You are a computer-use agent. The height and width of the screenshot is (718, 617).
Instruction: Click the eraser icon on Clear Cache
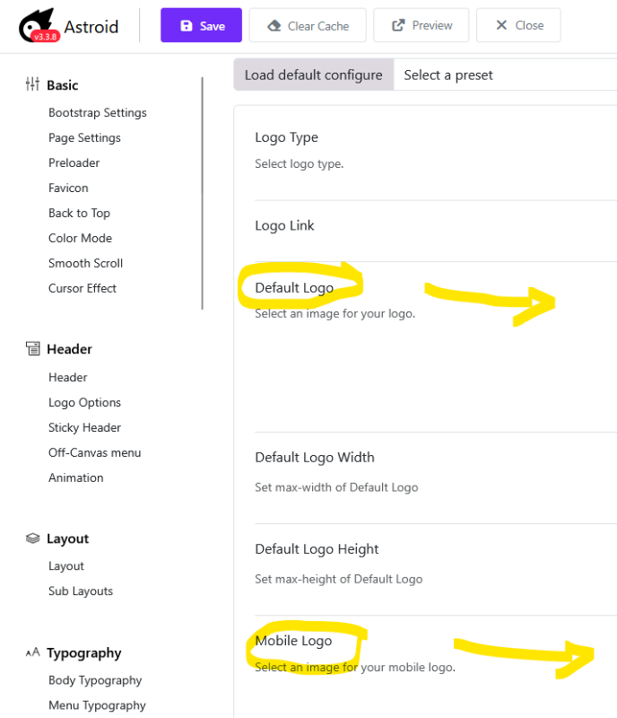coord(274,26)
